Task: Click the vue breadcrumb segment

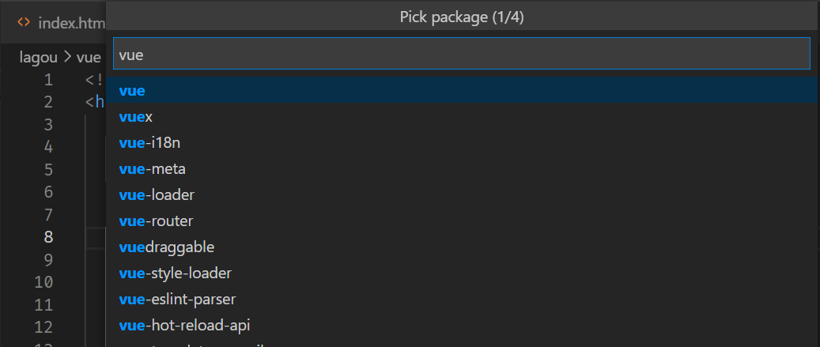Action: (89, 58)
